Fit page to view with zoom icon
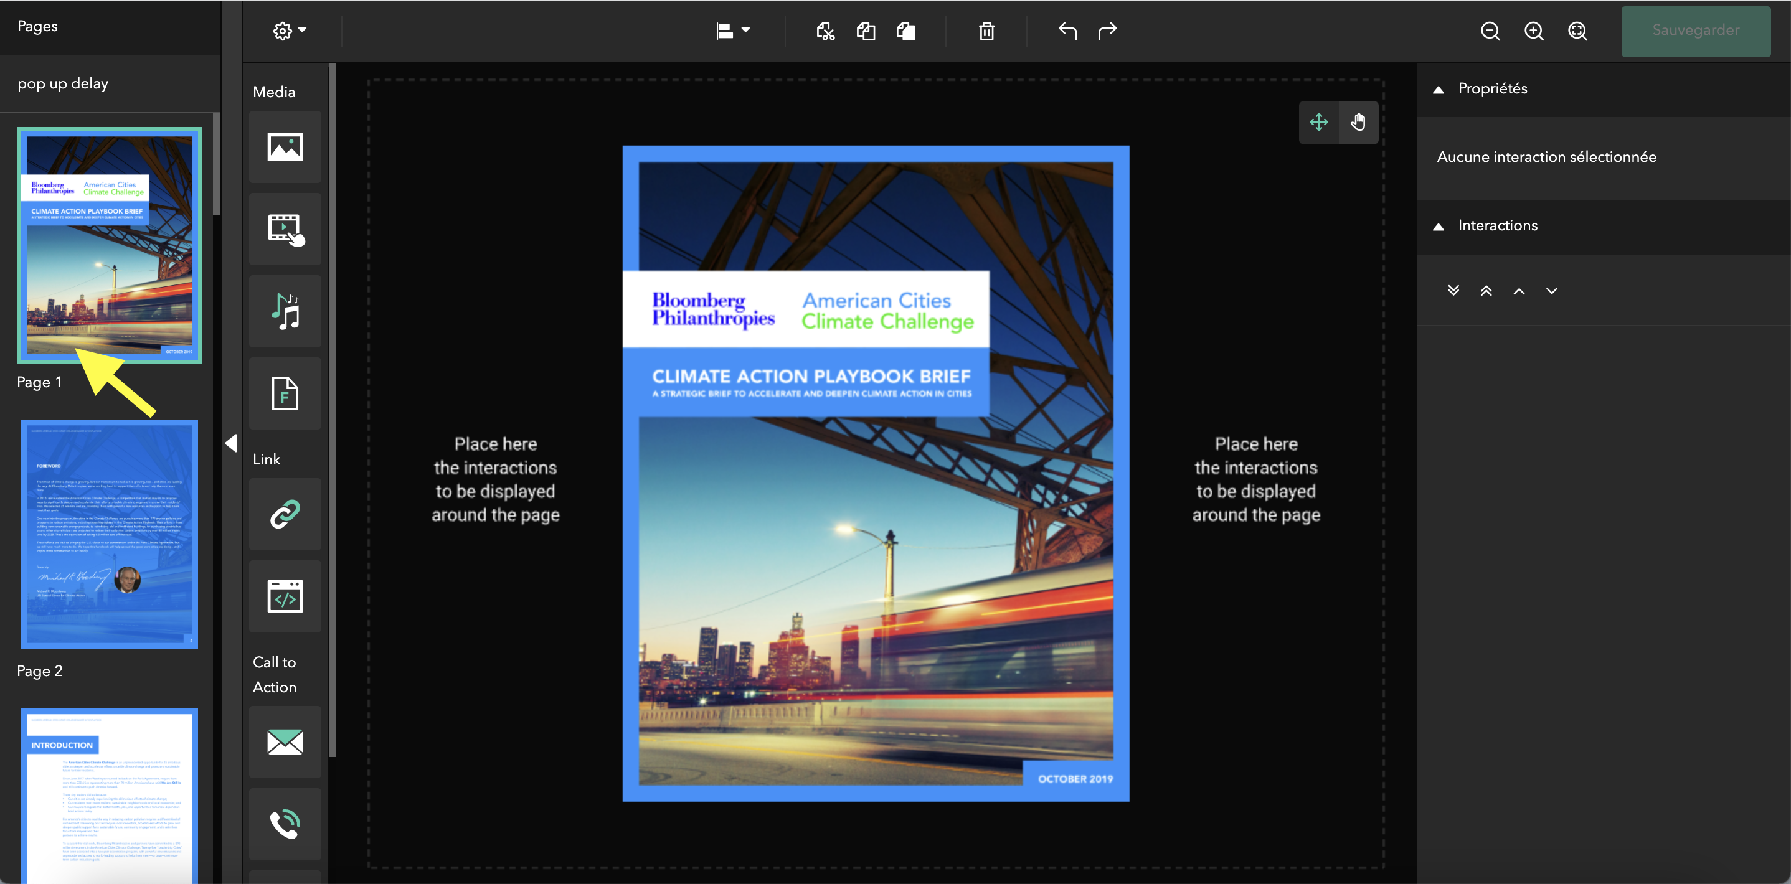 1577,31
